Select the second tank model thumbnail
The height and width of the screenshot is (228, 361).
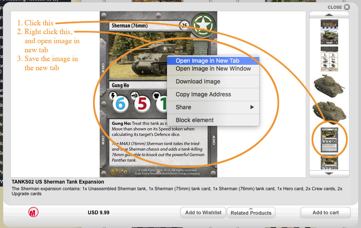329,113
